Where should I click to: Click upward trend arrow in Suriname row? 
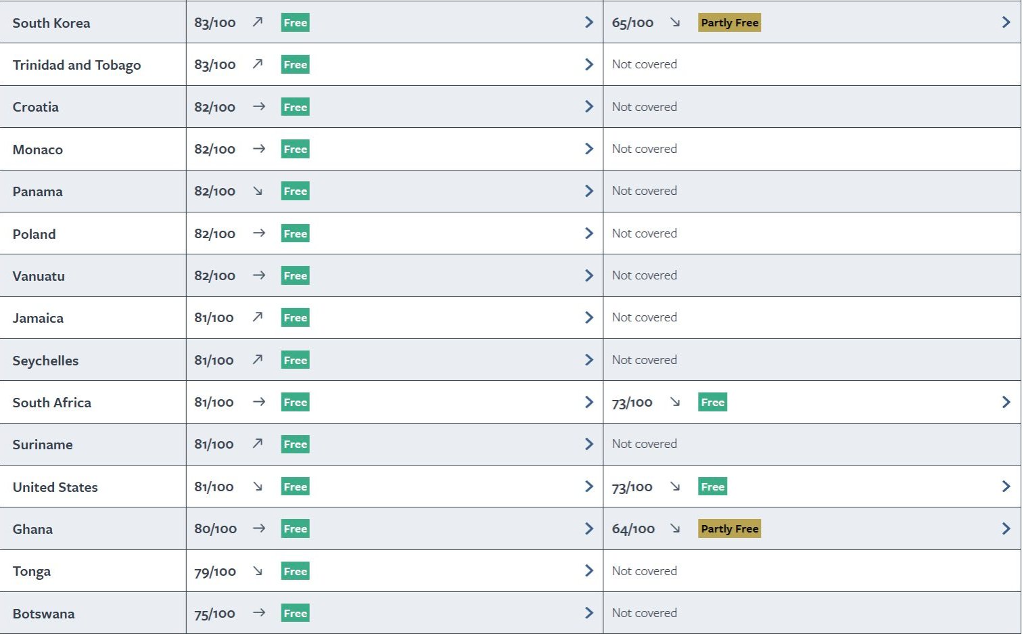258,444
